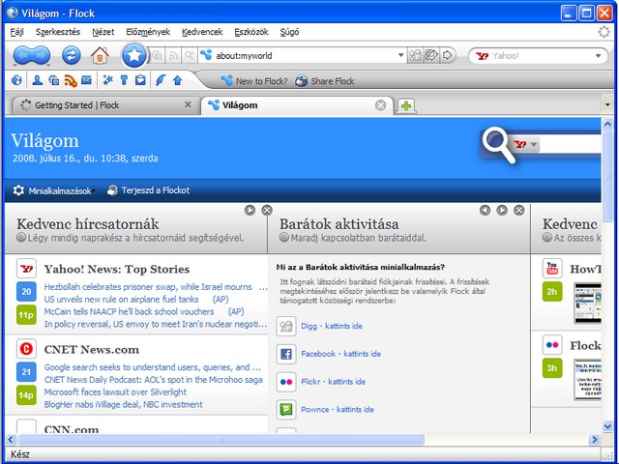Click the Digg people icon beside address bar
The image size is (619, 464).
coord(415,55)
